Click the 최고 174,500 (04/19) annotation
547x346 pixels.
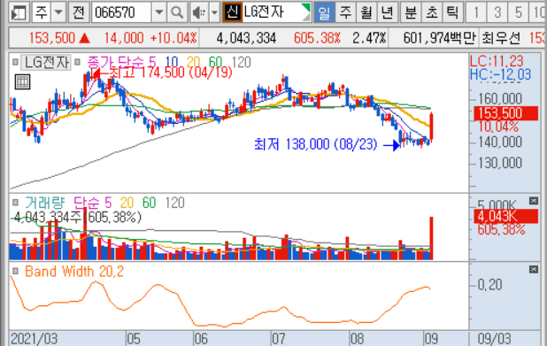pos(171,73)
